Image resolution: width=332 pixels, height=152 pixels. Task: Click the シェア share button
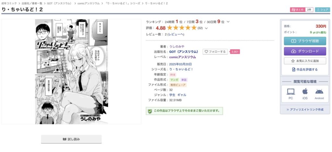click(323, 10)
